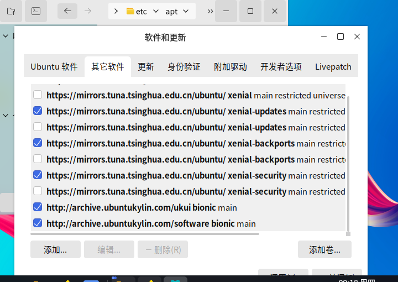
Task: Click the 软件和更新 window title
Action: (x=165, y=38)
